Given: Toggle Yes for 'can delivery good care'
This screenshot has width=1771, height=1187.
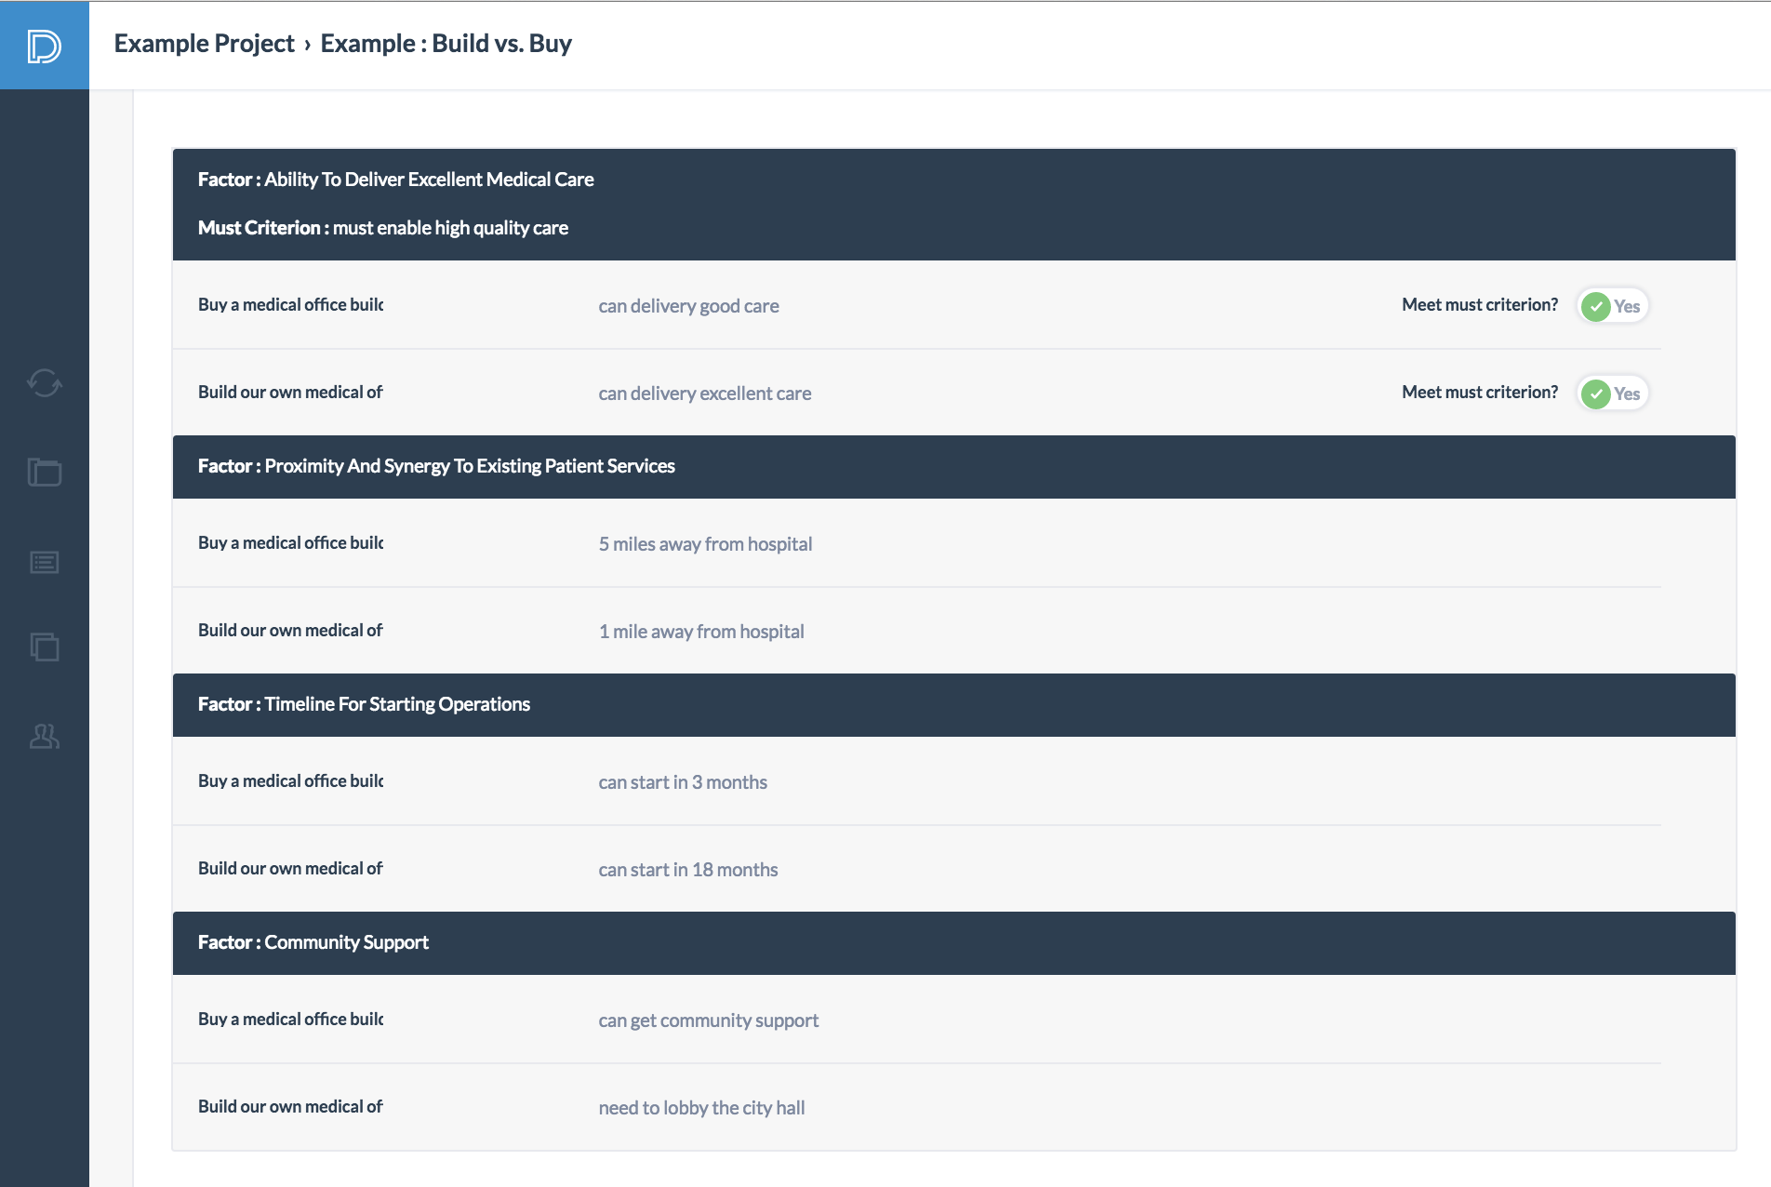Looking at the screenshot, I should pos(1613,306).
